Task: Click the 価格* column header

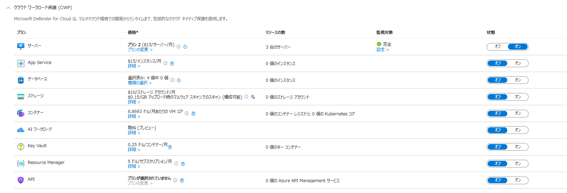Action: [x=133, y=33]
